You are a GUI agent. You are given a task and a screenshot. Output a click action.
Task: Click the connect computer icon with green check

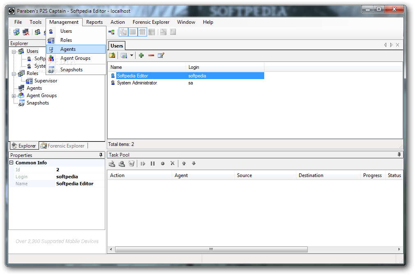(16, 32)
